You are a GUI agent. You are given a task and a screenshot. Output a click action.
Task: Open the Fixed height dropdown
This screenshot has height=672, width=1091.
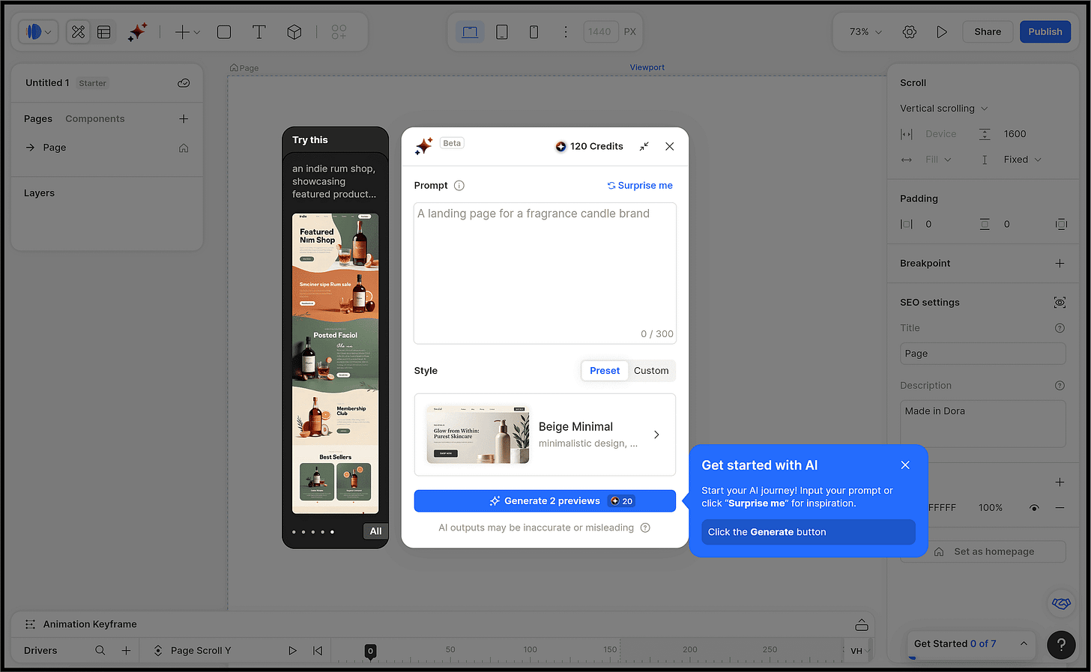click(x=1023, y=160)
